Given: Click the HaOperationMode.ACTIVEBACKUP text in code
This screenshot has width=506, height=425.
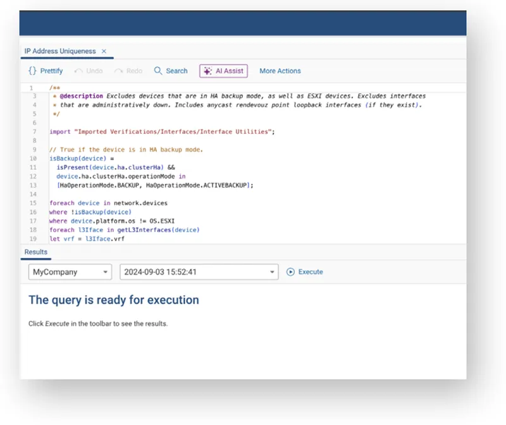Looking at the screenshot, I should click(213, 185).
